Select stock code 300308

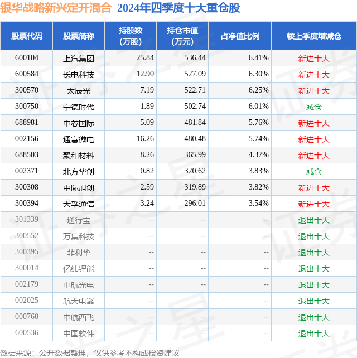pos(27,187)
